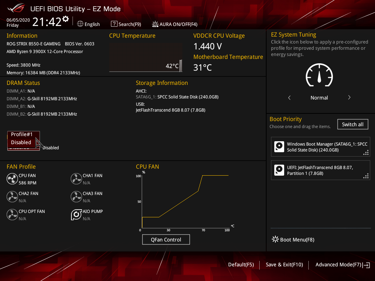Viewport: 375px width, 281px height.
Task: Click the date 06/05/2020
Action: point(18,20)
